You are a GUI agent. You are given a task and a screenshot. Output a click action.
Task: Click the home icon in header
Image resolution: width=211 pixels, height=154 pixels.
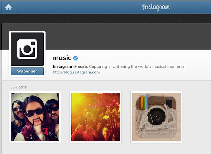click(x=8, y=7)
